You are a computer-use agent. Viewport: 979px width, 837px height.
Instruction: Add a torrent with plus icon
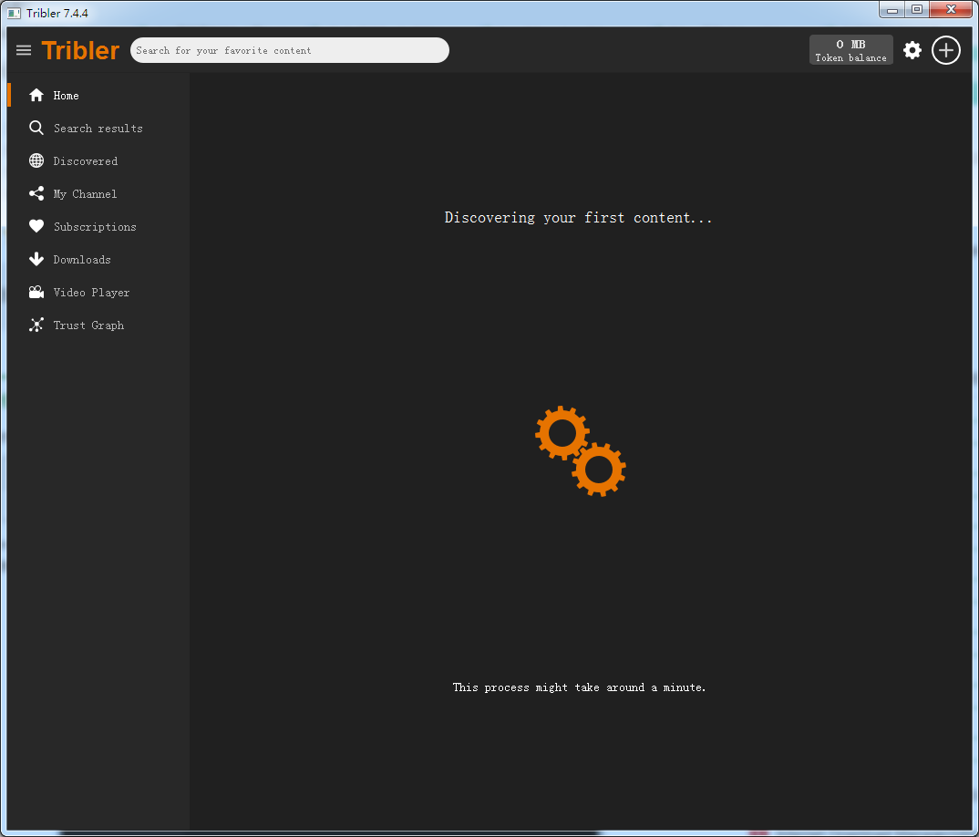click(946, 50)
